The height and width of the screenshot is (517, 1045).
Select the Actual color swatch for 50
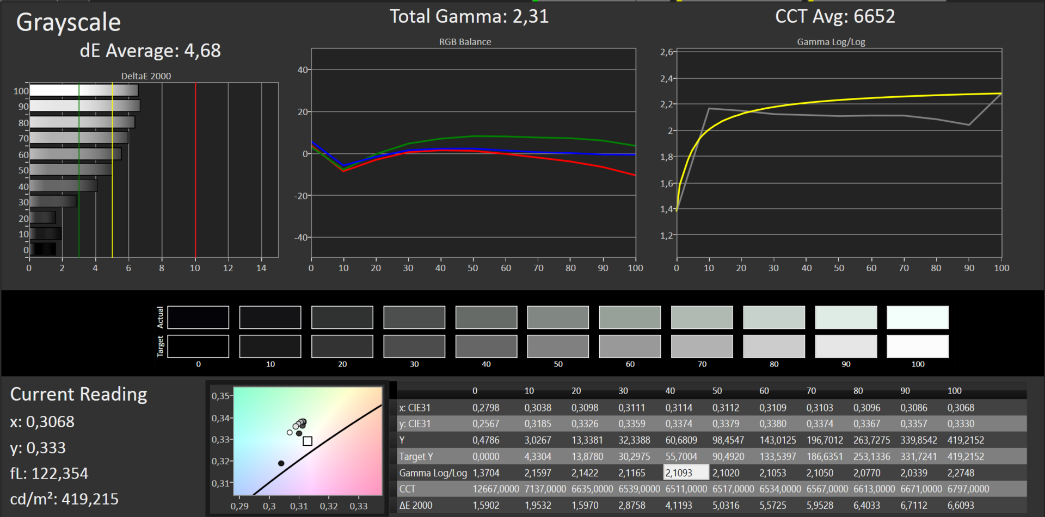(x=558, y=317)
